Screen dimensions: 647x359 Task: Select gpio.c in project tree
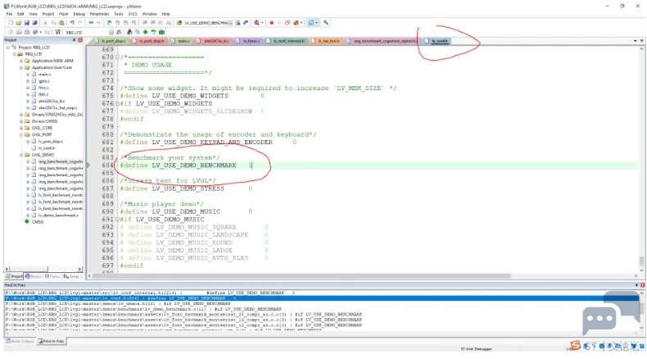[43, 81]
